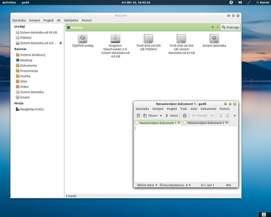This screenshot has width=271, height=217.
Task: Open the Daniel user menu
Action: [262, 2]
